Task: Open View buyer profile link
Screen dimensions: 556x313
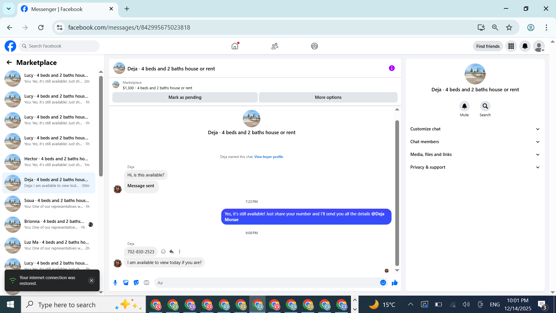Action: coord(268,157)
